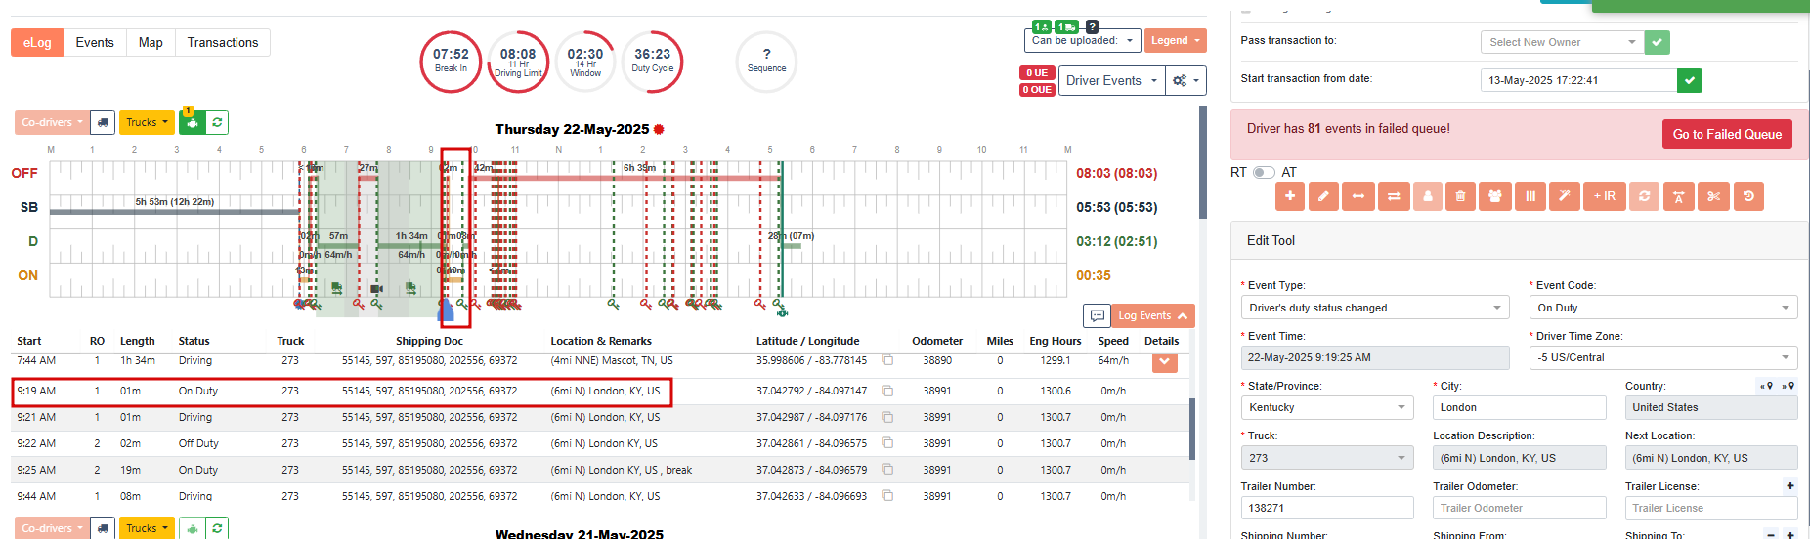Screen dimensions: 1810x539
Task: Click the dark question mark help badge
Action: (x=1092, y=26)
